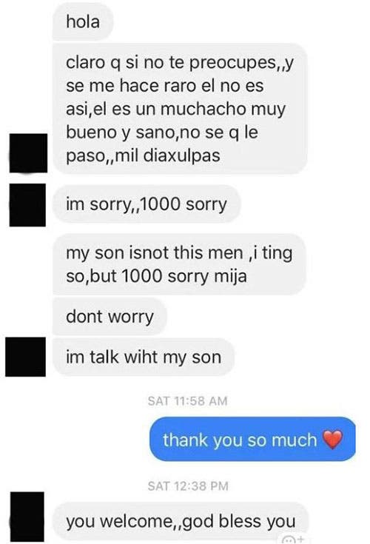Open the avatar beside "im sorry,,1000 sorry"
Screen dimensions: 370x544
coord(27,205)
